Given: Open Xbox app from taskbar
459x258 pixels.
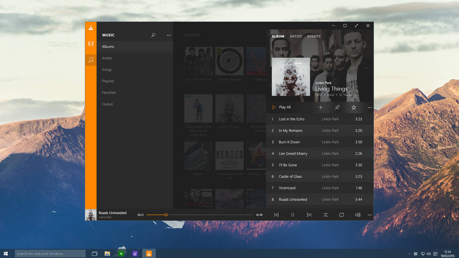Looking at the screenshot, I should pyautogui.click(x=121, y=254).
